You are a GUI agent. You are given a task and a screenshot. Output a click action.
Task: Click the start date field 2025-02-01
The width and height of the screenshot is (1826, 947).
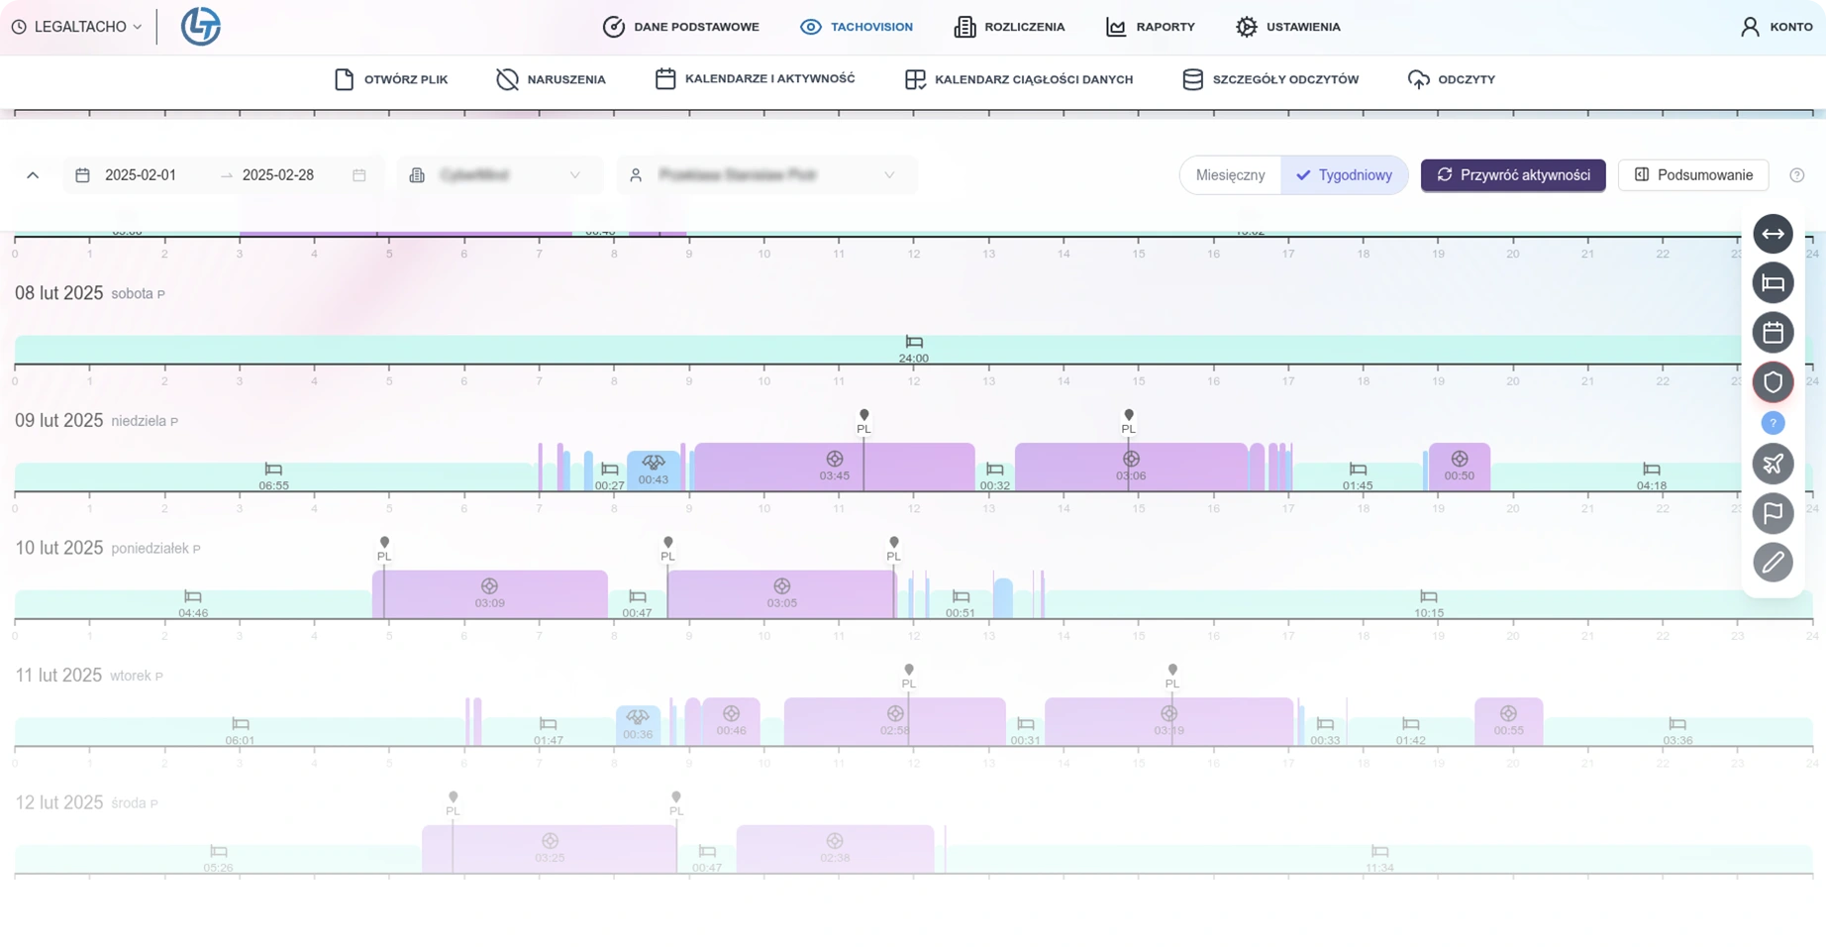[x=141, y=175]
